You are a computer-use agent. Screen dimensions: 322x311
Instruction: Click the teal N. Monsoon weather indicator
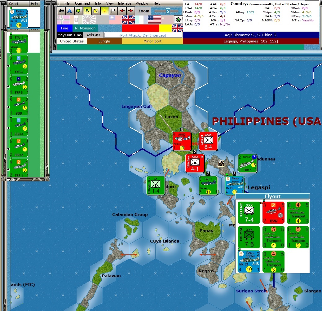click(85, 28)
